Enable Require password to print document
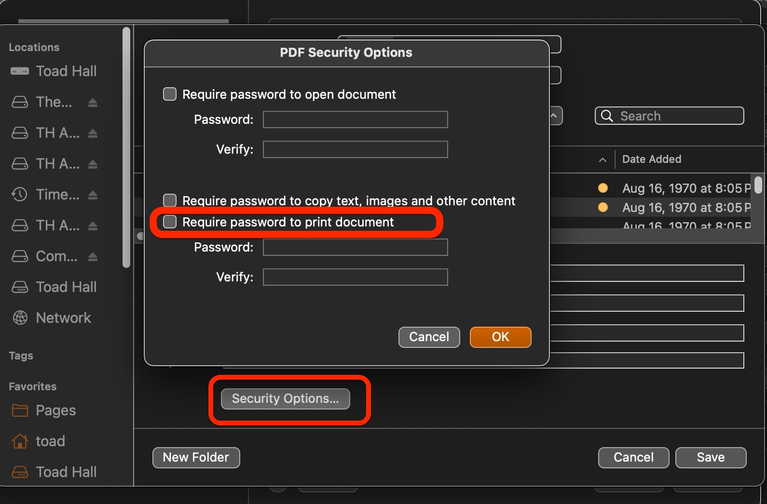 tap(170, 222)
